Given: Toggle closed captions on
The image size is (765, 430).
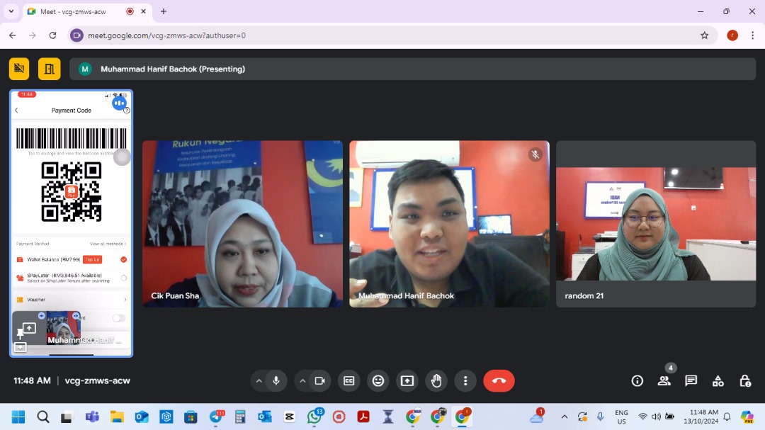Looking at the screenshot, I should [x=348, y=381].
